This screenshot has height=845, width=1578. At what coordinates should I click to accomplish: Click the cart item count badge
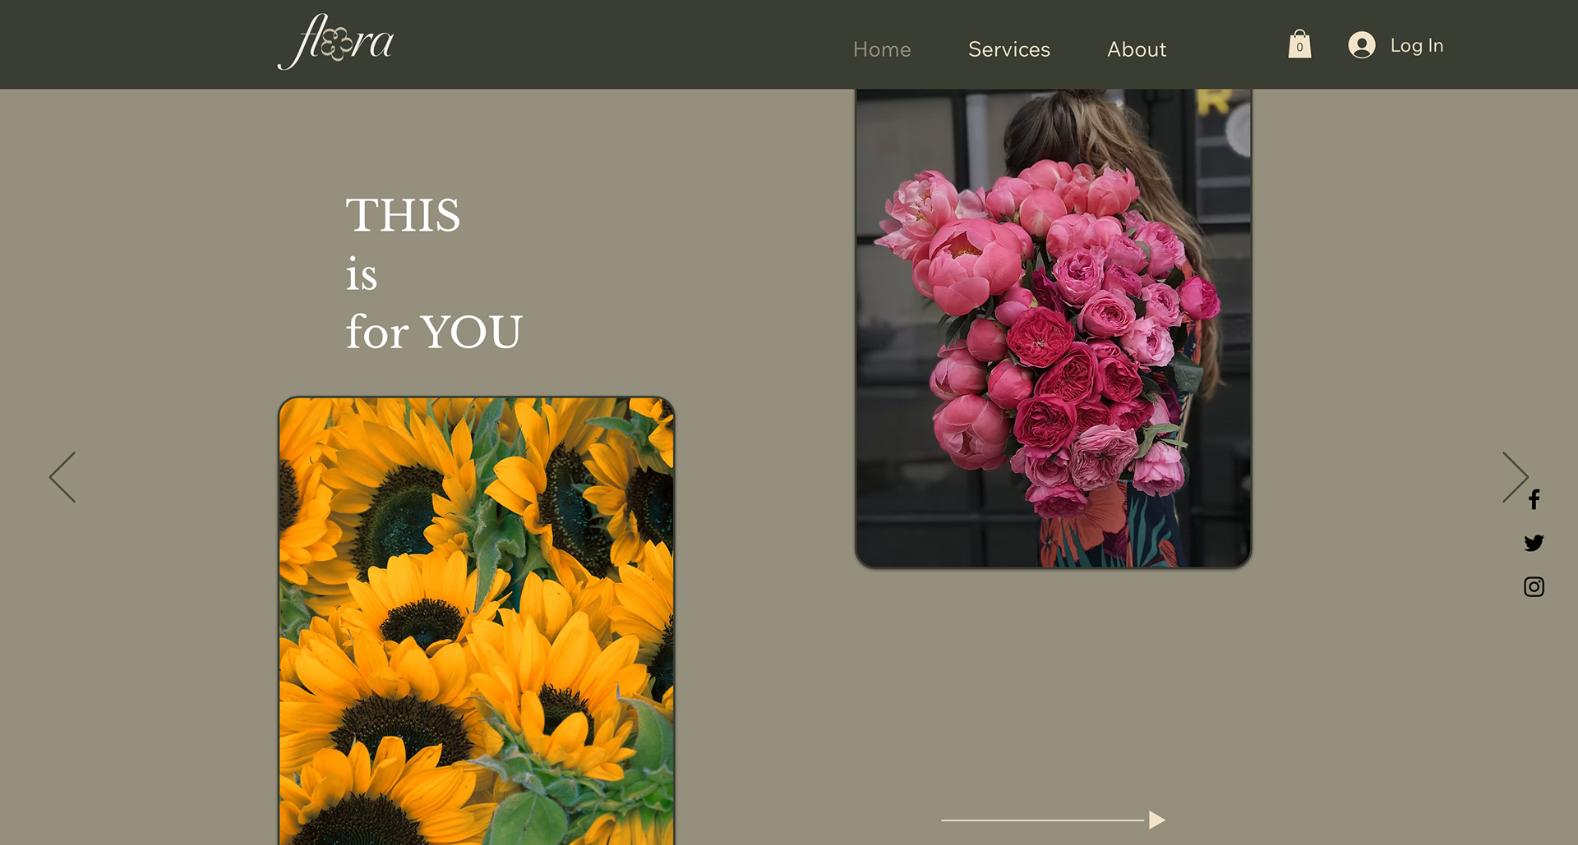1299,48
